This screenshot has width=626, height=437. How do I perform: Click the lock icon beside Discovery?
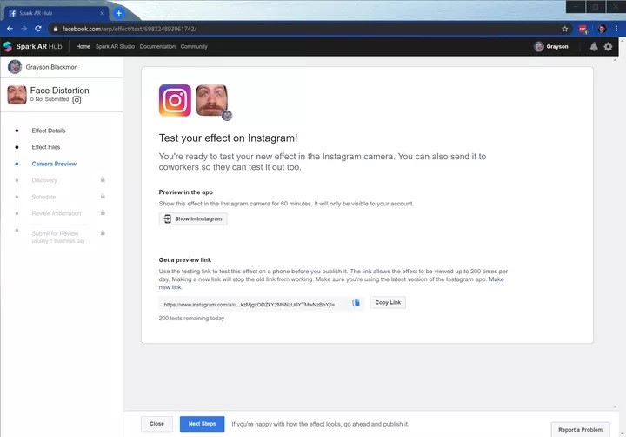tap(103, 179)
